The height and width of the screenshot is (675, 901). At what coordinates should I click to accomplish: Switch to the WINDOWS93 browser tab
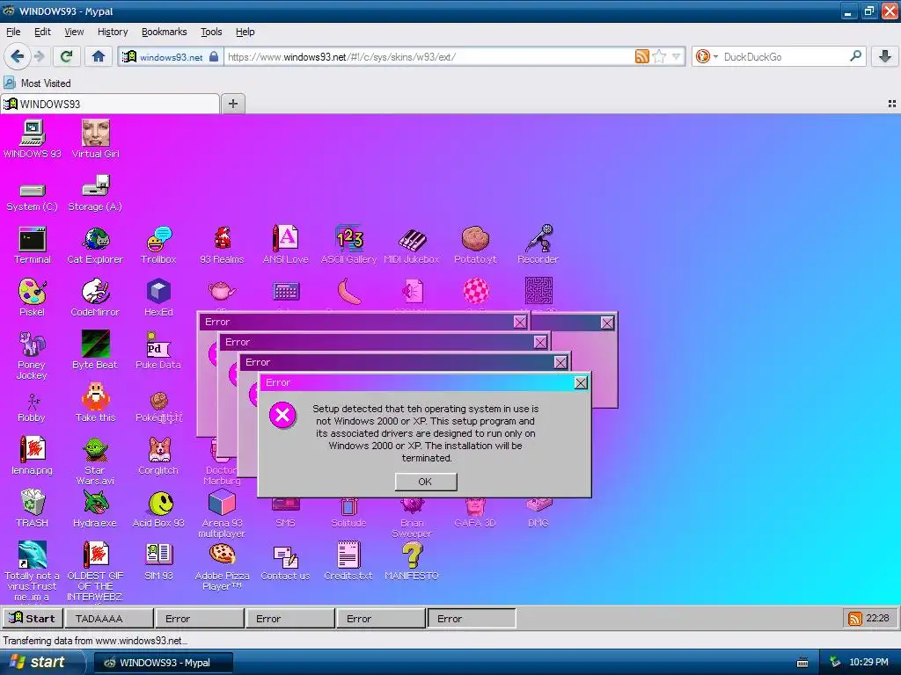[110, 104]
